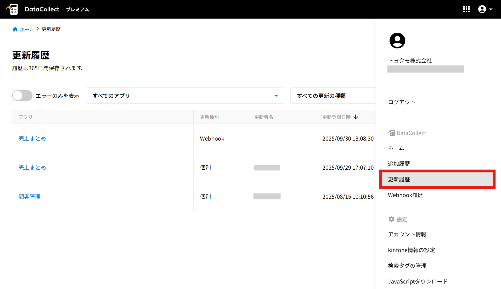Open the apps grid launcher
Screen dimensions: 501x289
[466, 9]
